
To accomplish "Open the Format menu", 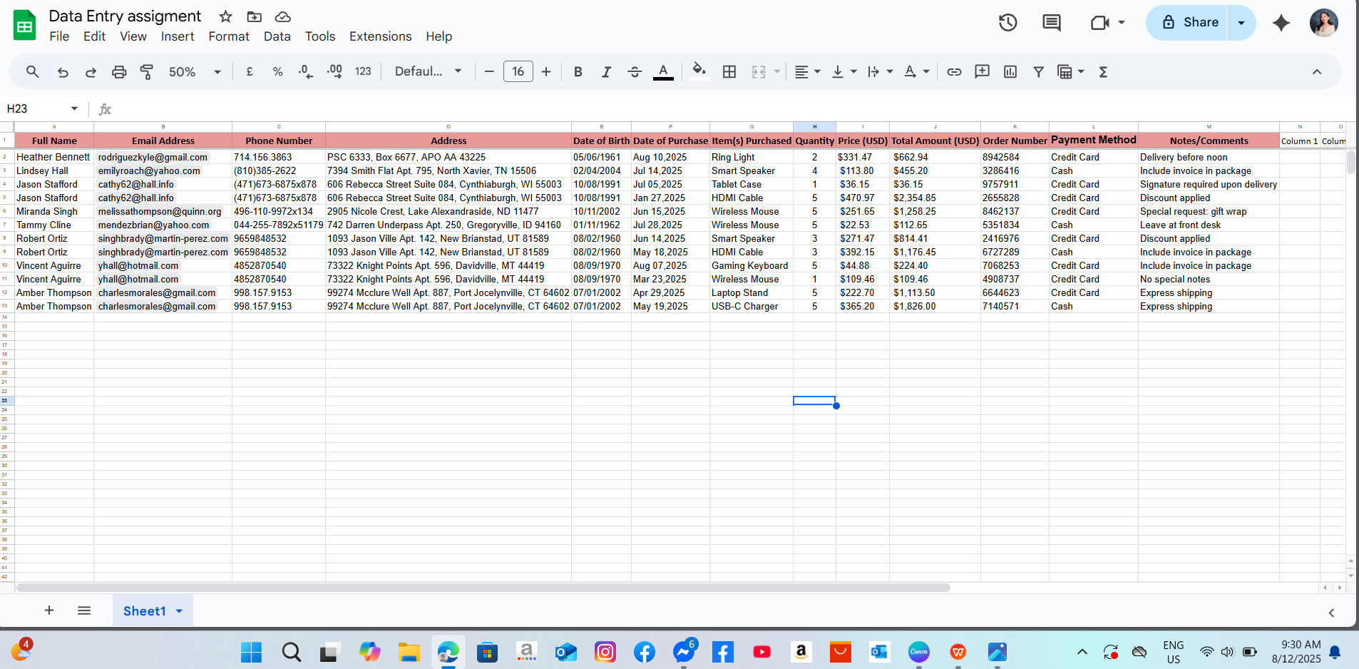I will [228, 36].
